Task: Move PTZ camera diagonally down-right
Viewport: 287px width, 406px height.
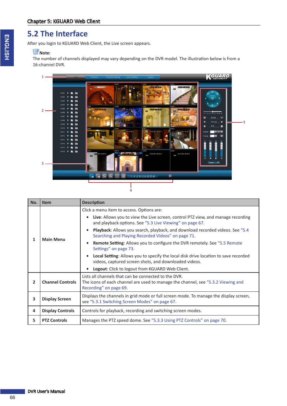Action: click(217, 103)
